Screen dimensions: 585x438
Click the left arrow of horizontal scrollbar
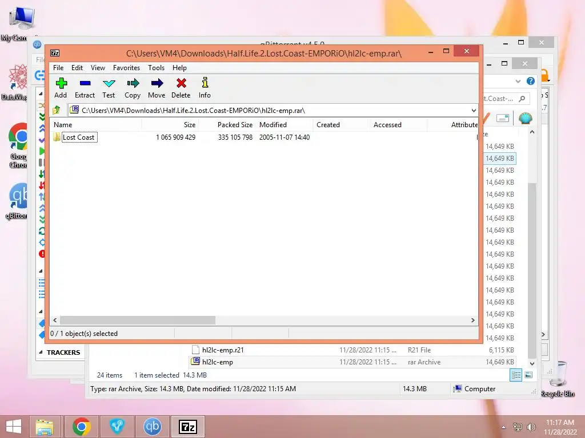point(55,321)
